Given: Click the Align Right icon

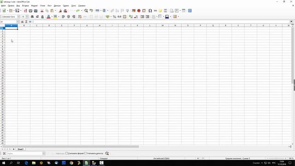Looking at the screenshot, I should pyautogui.click(x=74, y=17).
